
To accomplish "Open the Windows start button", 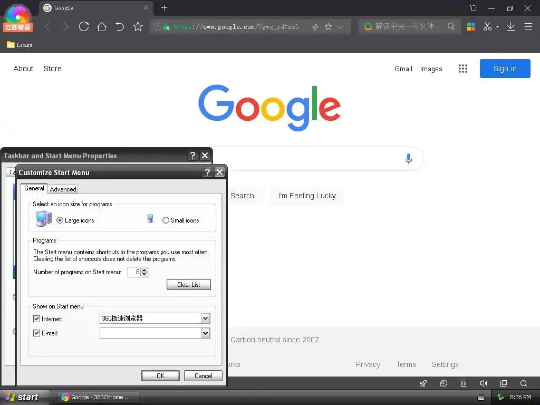I will pos(25,397).
